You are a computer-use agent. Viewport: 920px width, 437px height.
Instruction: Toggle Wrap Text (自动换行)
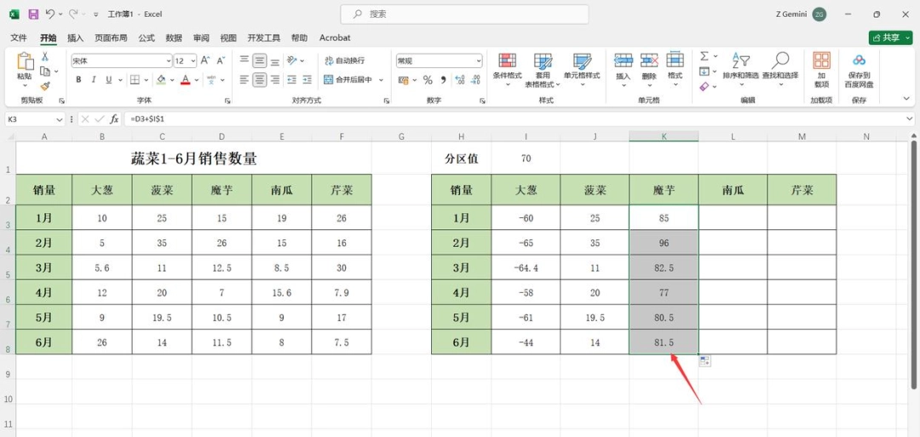pos(344,60)
